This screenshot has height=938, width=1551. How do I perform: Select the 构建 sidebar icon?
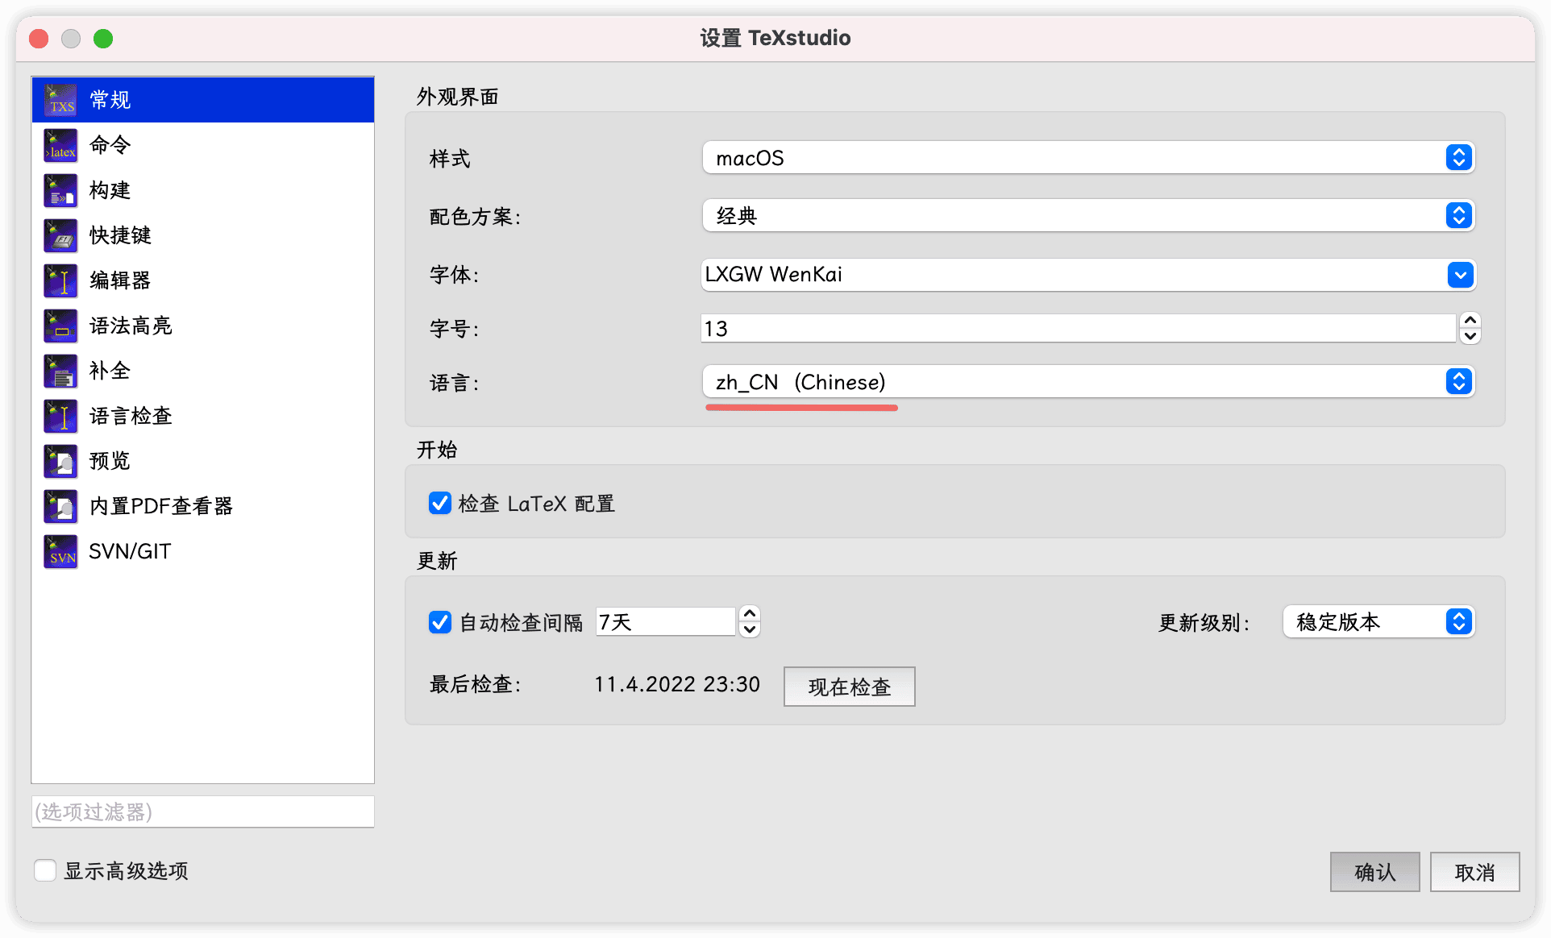pyautogui.click(x=60, y=190)
